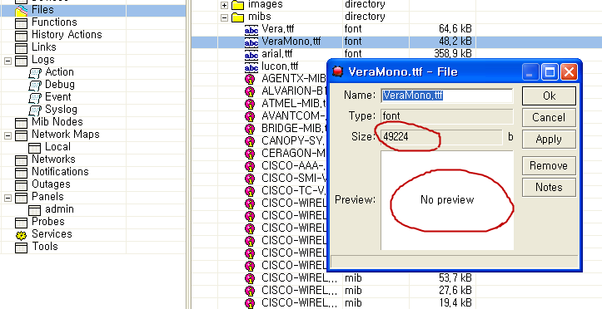This screenshot has height=309, width=602.
Task: Collapse the Network Maps tree node
Action: (x=7, y=135)
